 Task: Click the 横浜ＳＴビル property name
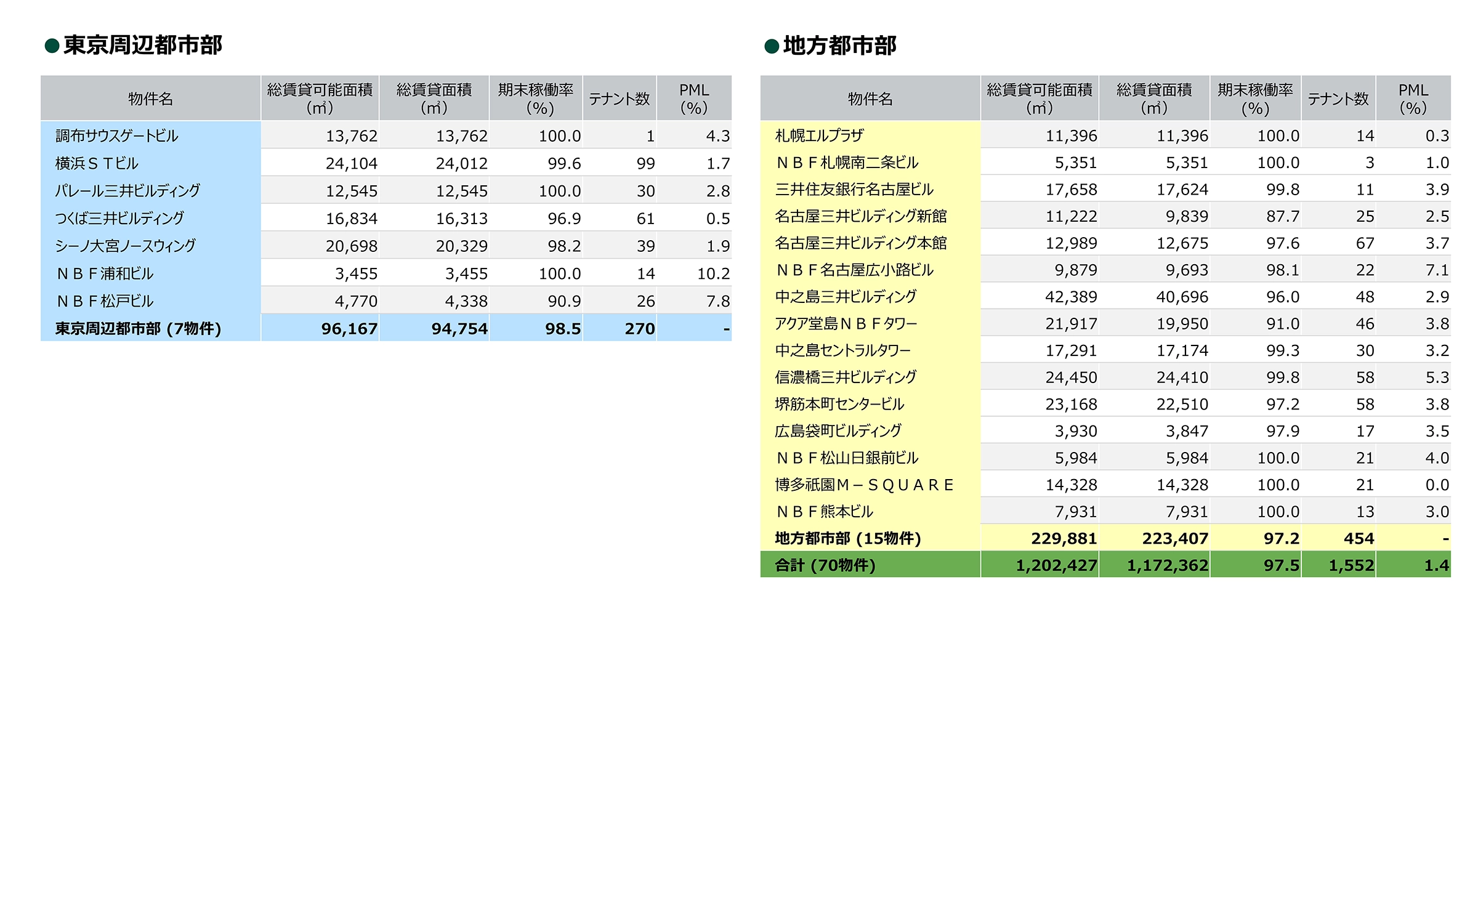click(x=97, y=163)
